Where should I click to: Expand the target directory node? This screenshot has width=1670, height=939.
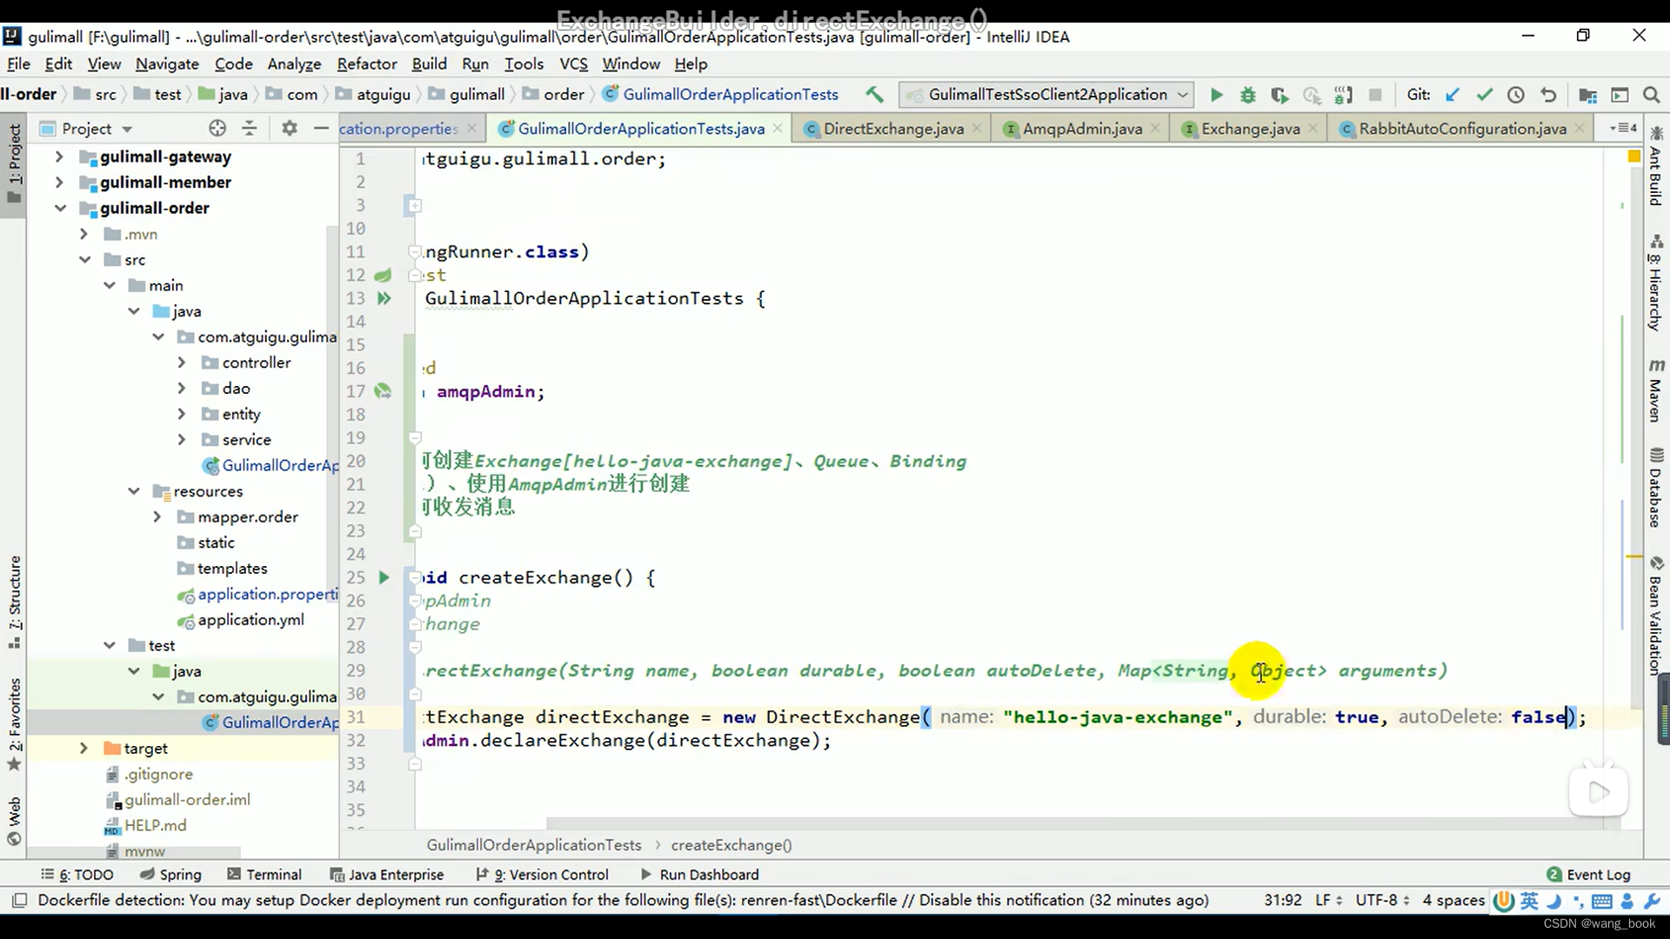[83, 748]
